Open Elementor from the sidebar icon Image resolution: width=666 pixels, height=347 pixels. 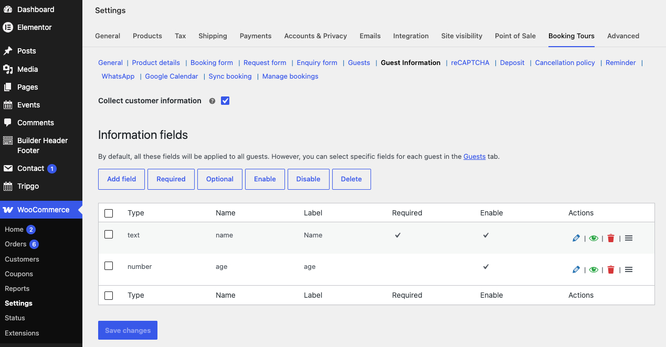[x=8, y=27]
